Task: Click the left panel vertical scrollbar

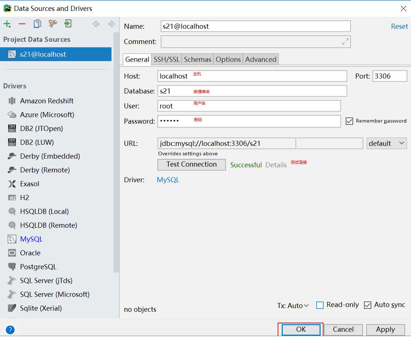Action: pyautogui.click(x=116, y=152)
